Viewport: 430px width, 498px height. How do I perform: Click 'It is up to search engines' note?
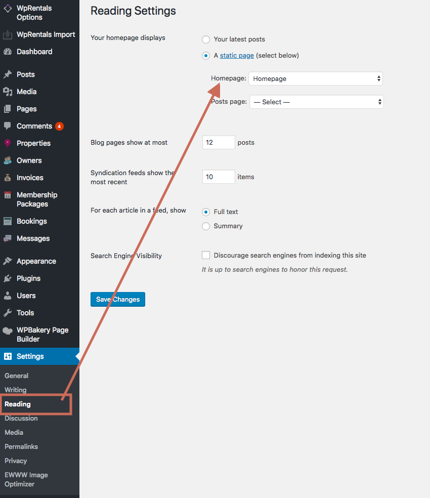point(275,270)
